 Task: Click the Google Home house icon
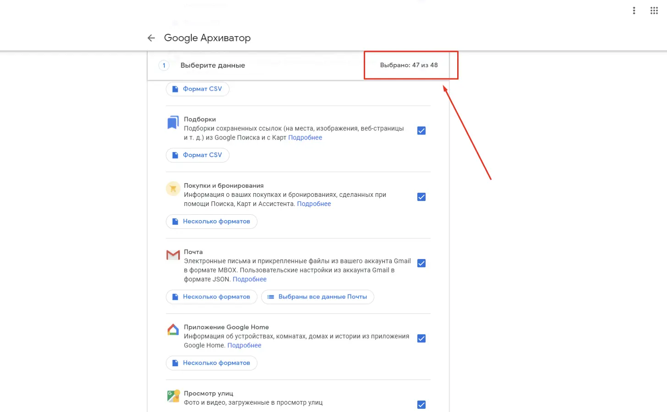pyautogui.click(x=173, y=330)
